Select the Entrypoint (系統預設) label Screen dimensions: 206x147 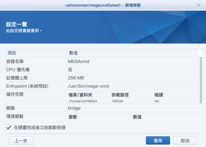(x=27, y=86)
